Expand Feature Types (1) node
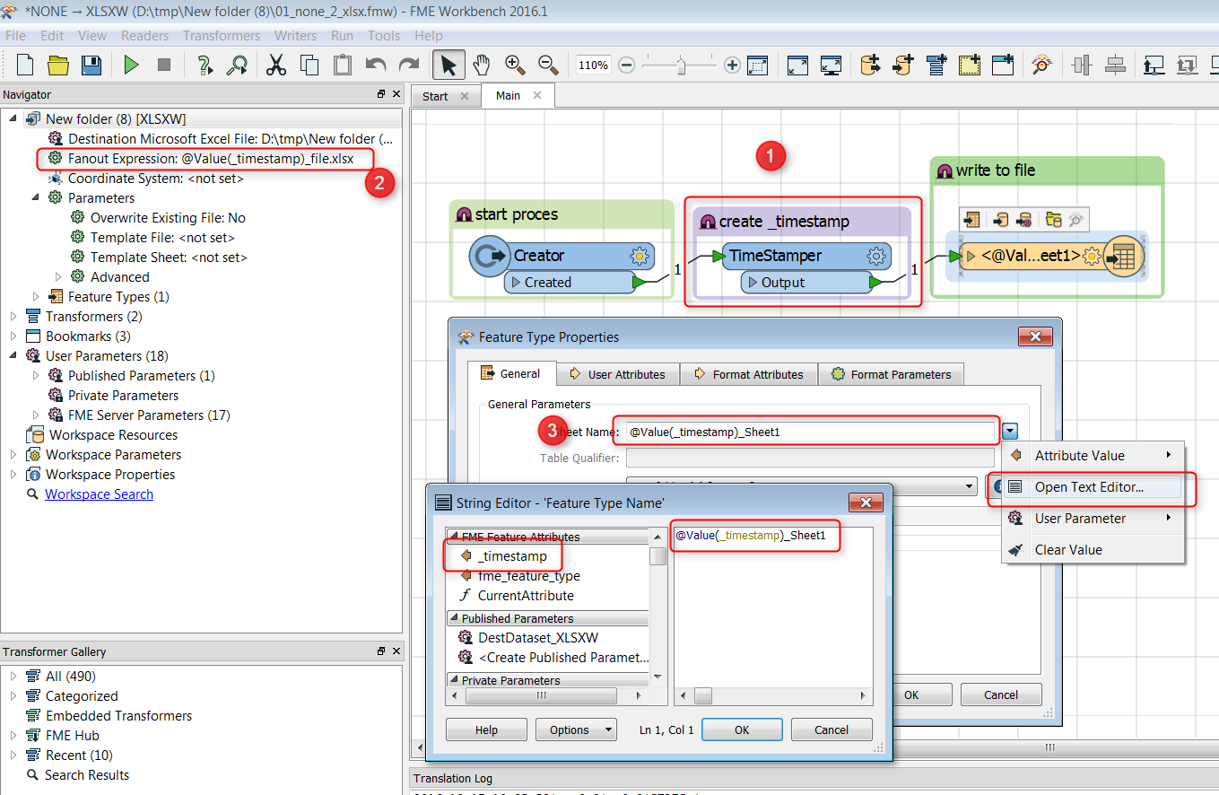 [36, 296]
